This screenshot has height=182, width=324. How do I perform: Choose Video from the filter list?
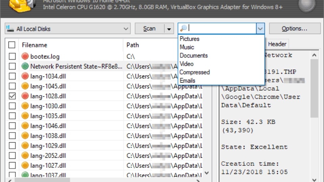[221, 64]
